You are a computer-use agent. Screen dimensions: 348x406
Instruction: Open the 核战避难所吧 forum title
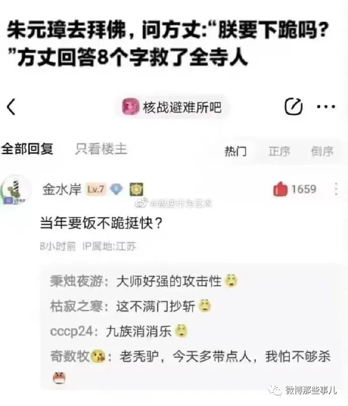pyautogui.click(x=182, y=107)
